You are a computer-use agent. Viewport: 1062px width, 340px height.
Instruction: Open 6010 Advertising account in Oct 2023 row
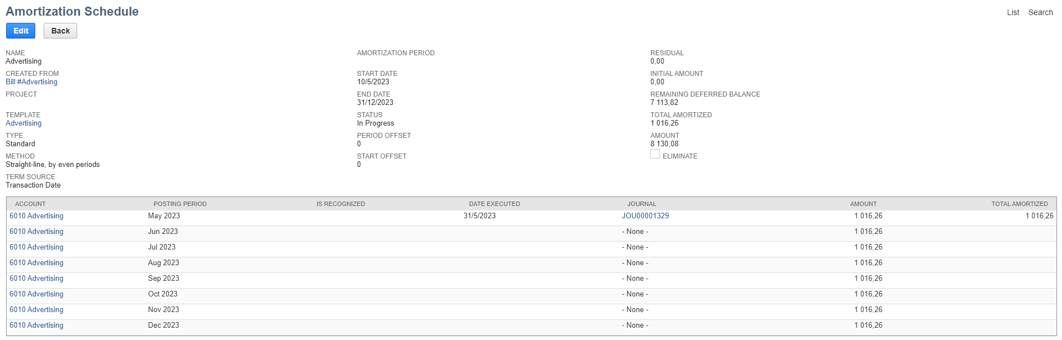point(36,294)
